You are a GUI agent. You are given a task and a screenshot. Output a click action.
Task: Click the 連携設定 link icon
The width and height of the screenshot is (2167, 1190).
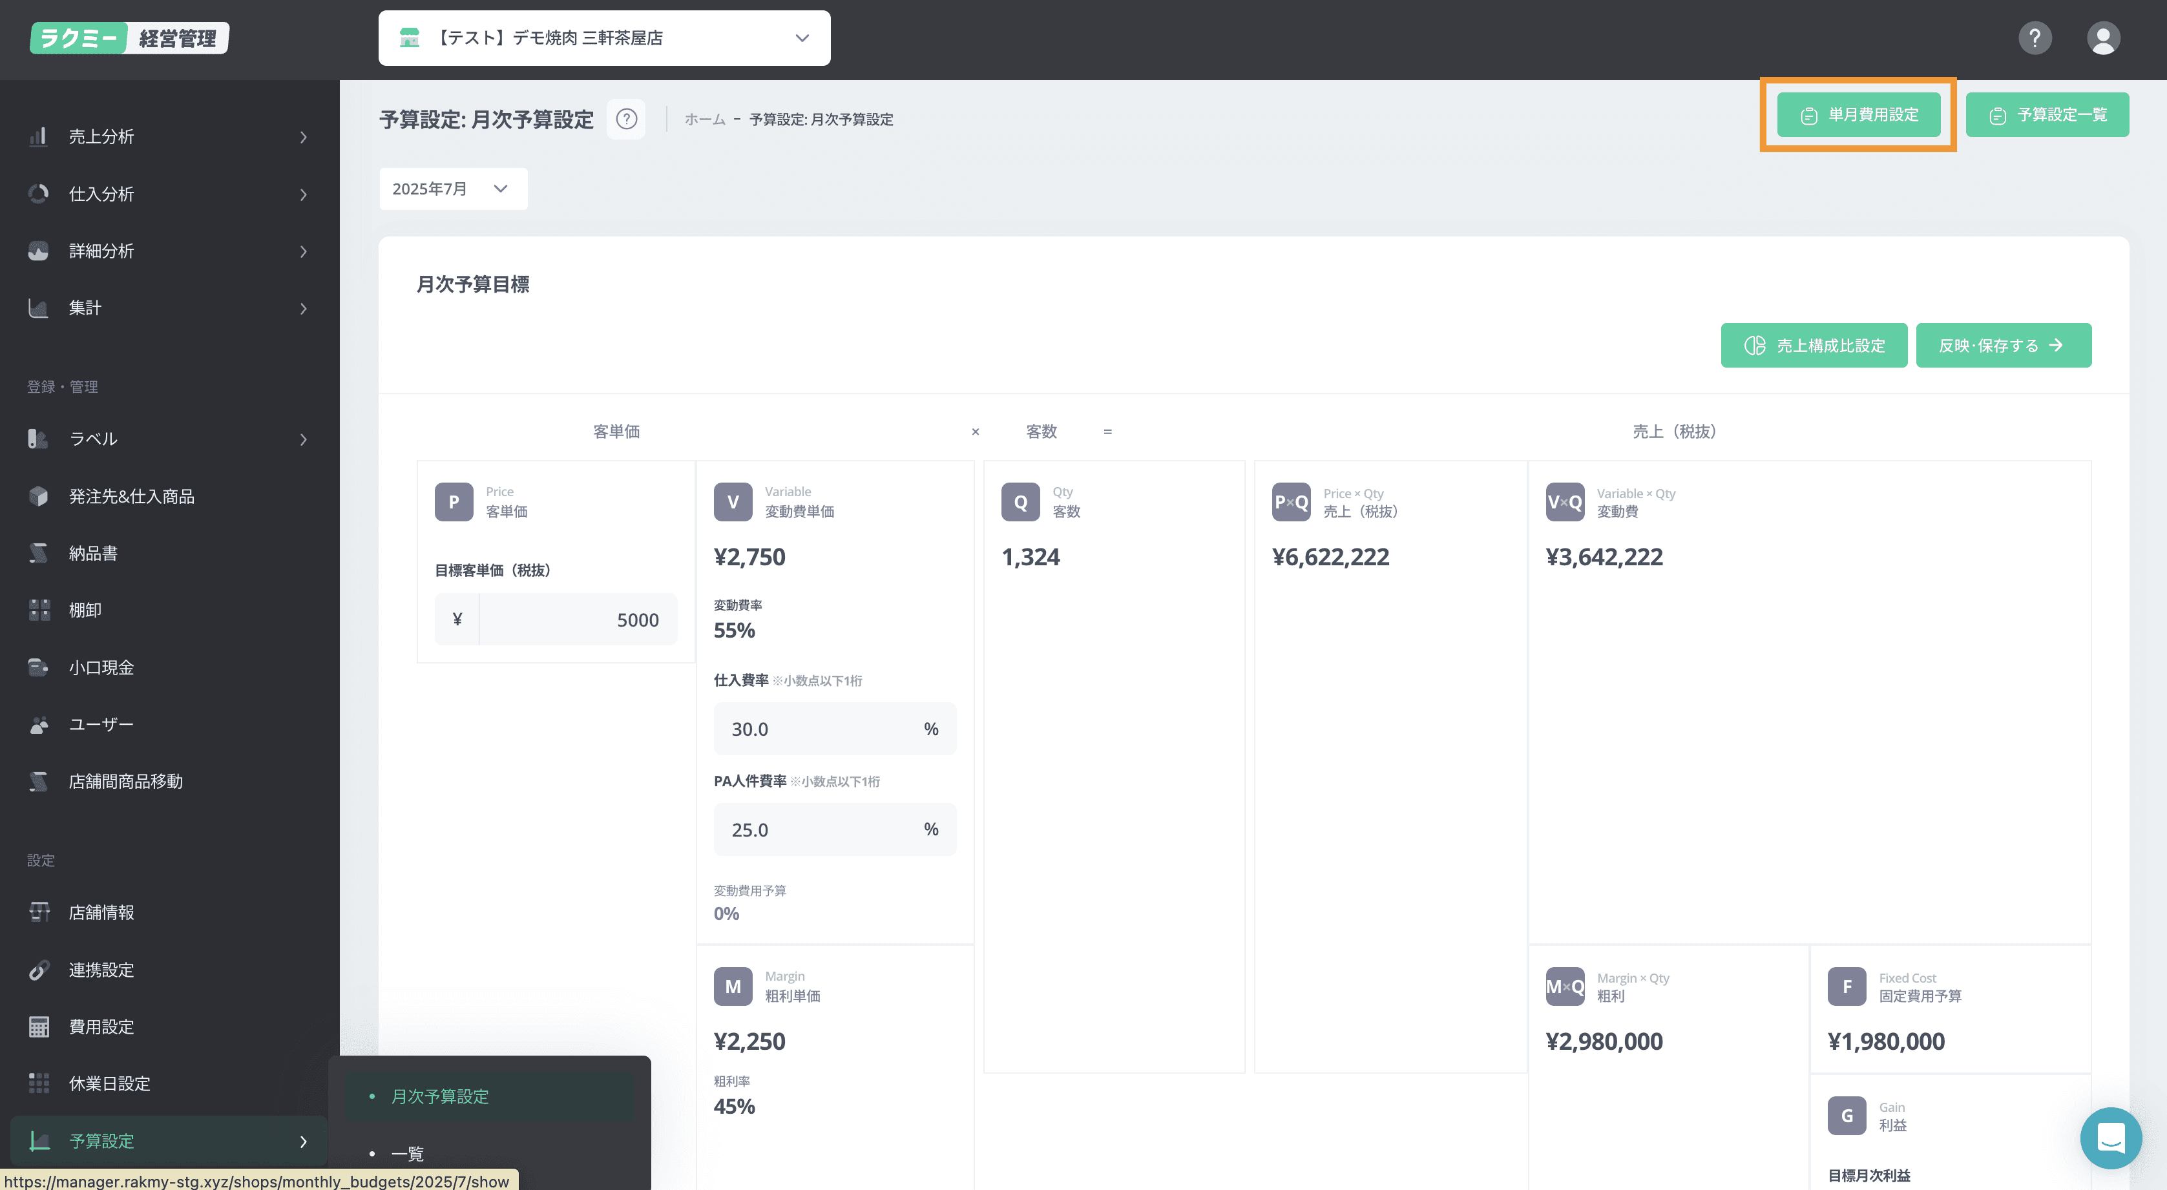[39, 970]
